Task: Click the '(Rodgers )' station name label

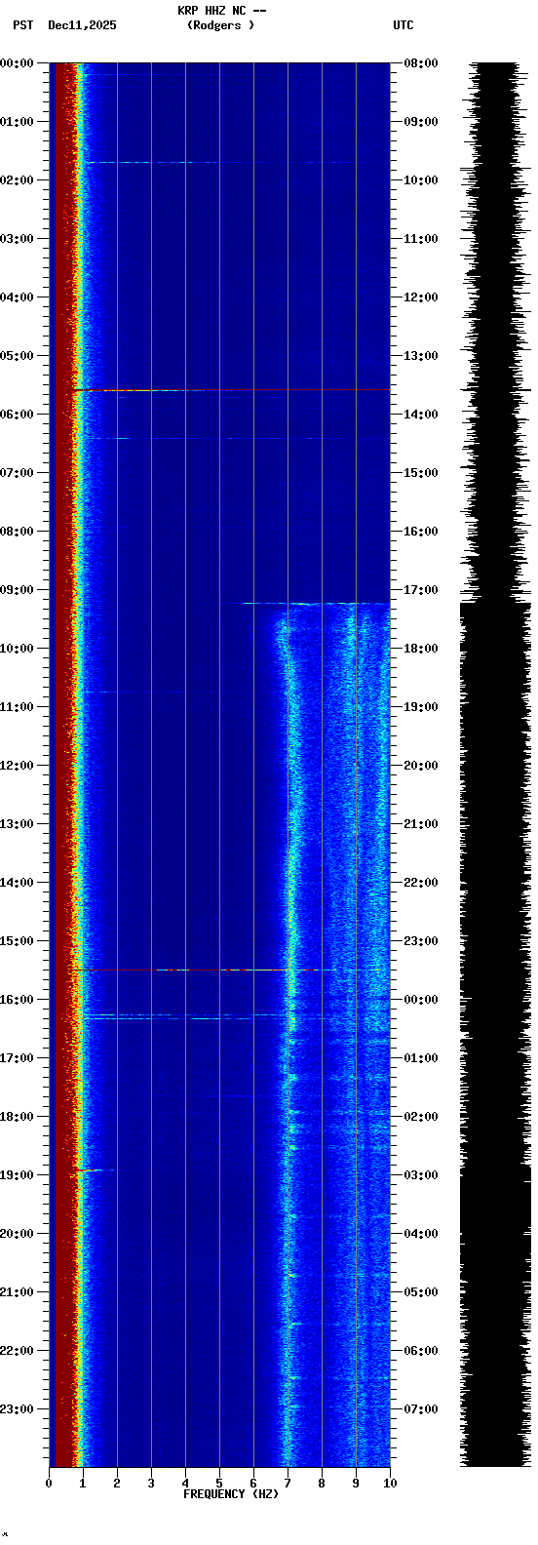Action: 220,25
